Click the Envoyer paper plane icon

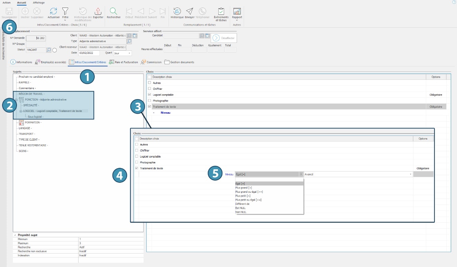tap(190, 11)
